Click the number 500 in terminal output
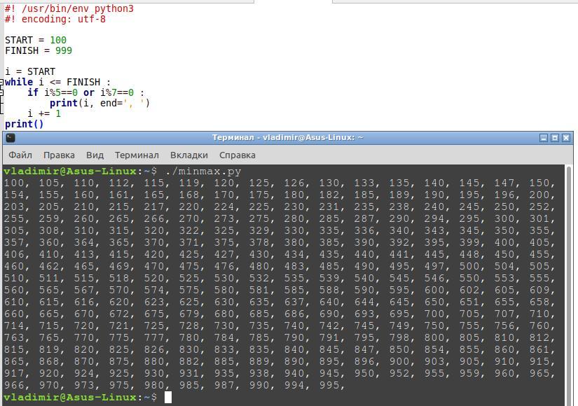Screen dimensions: 578x406 [469, 267]
